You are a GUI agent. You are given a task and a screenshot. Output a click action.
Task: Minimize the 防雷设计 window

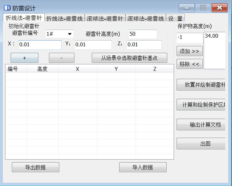(187, 8)
